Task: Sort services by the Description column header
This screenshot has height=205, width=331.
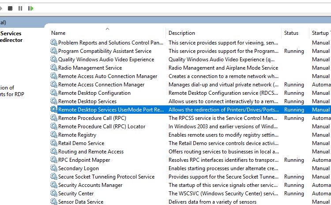Action: click(181, 33)
